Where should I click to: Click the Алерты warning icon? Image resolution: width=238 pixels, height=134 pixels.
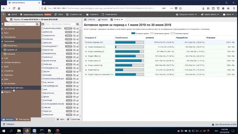tap(2, 92)
